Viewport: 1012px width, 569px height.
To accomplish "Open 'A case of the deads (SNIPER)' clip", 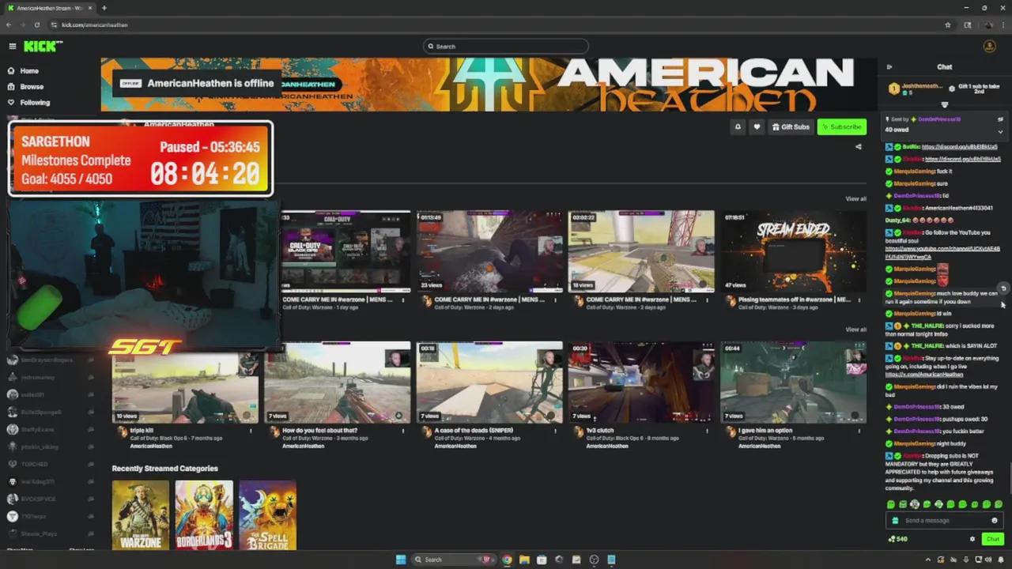I will tap(489, 382).
